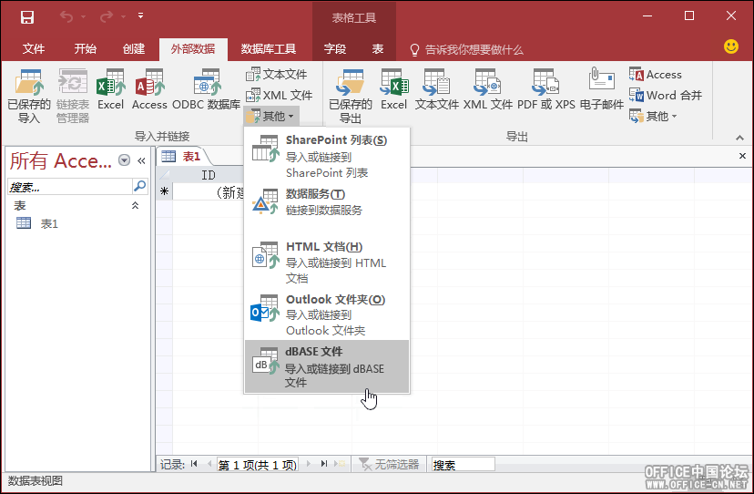Open the 字段 table tools tab
This screenshot has height=494, width=754.
tap(335, 48)
